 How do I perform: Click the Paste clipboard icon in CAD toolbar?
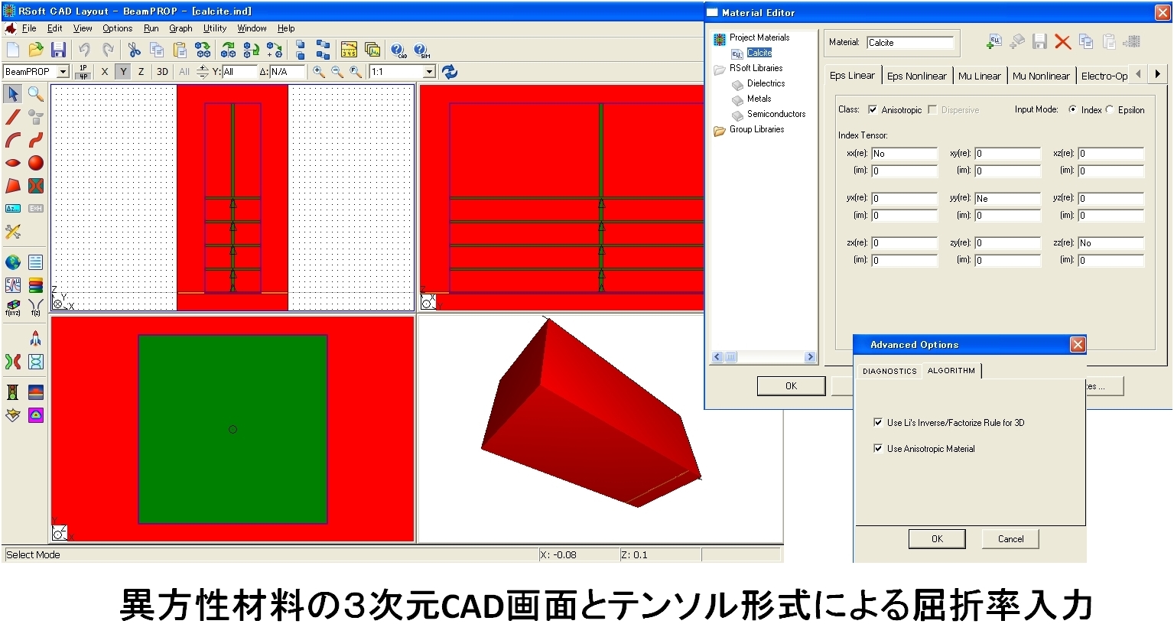click(180, 50)
